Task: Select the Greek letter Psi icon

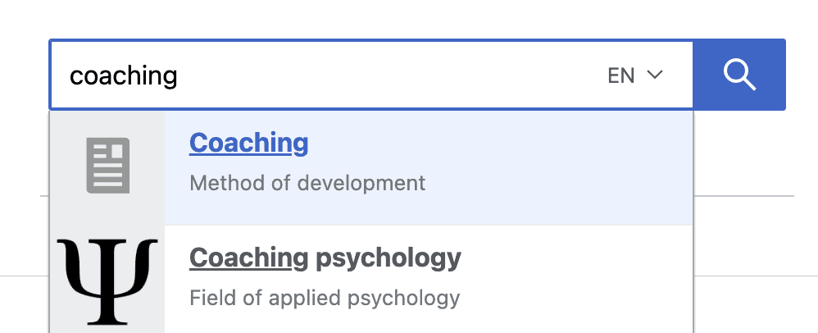Action: click(107, 279)
